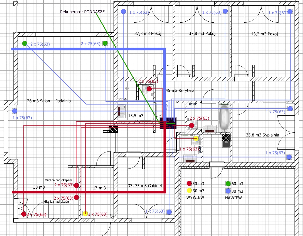
Task: Select the blue vent on Salon's left wall
Action: [15, 111]
